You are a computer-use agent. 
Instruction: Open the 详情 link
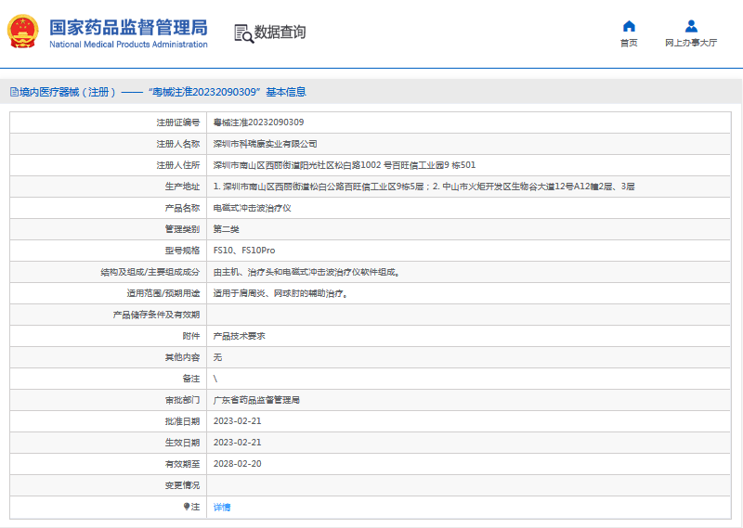tap(222, 508)
